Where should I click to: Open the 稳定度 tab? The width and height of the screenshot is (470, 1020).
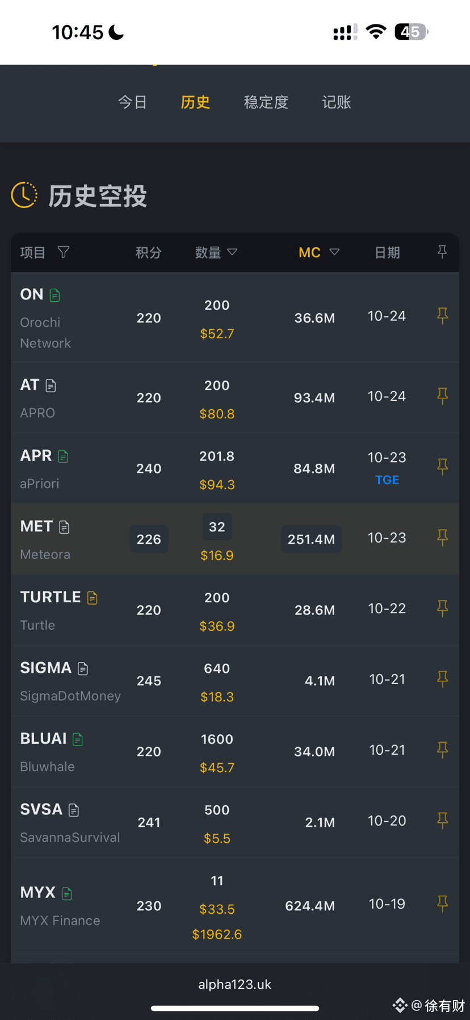[266, 102]
